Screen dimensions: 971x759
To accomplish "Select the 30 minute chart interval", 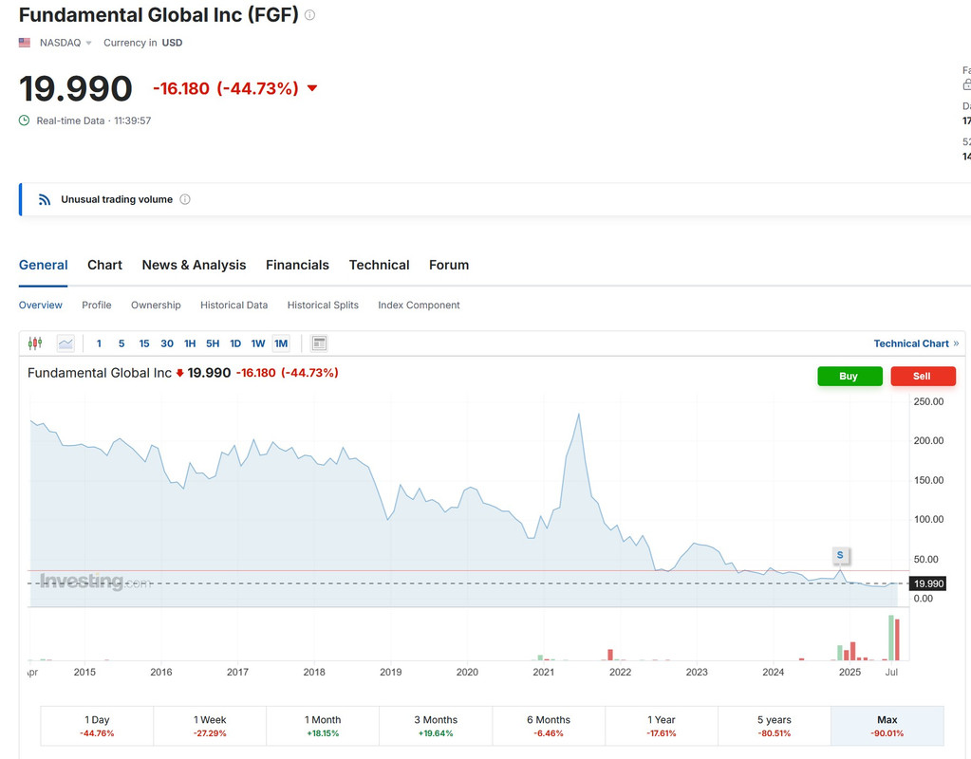I will click(167, 343).
